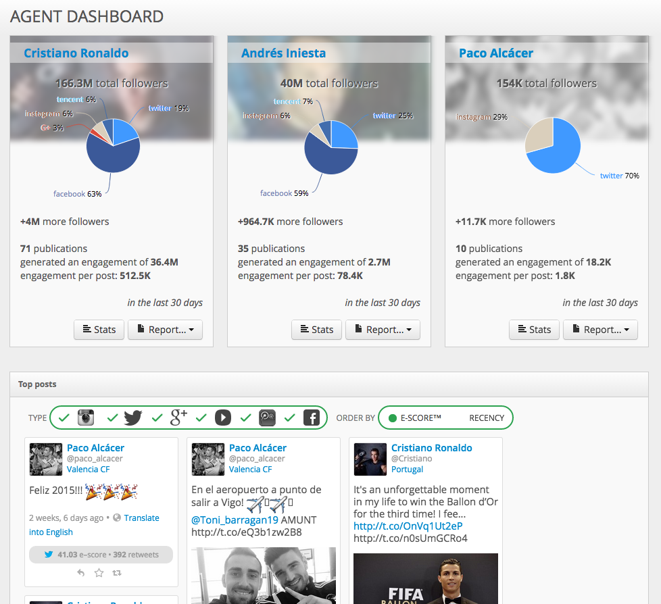
Task: Open Paco Alcácer name in airport post
Action: [258, 448]
